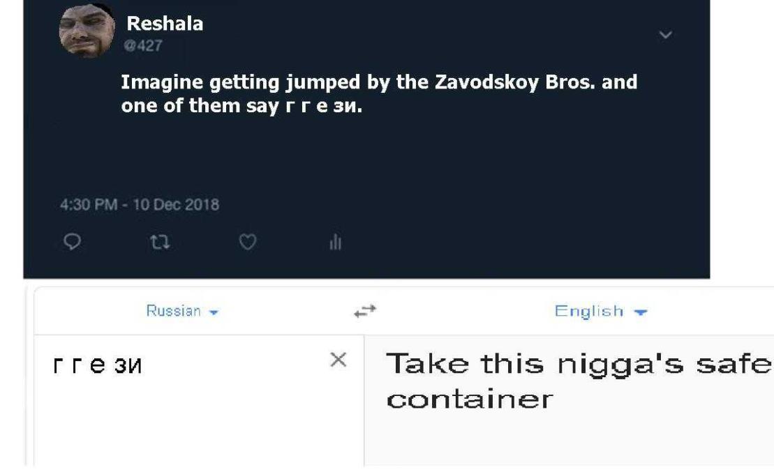Click inside the Russian source text box
This screenshot has height=472, width=774.
coord(199,400)
